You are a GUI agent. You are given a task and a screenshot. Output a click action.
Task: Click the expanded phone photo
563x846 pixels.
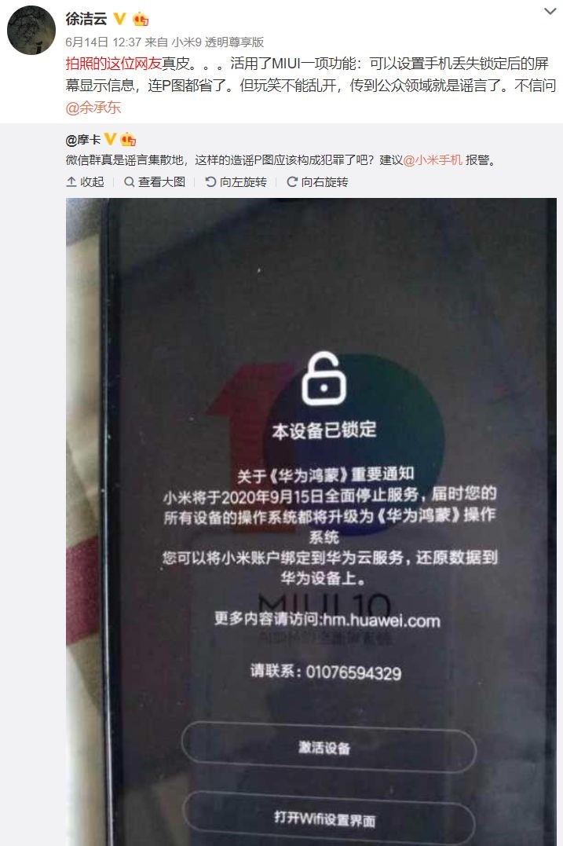click(311, 522)
